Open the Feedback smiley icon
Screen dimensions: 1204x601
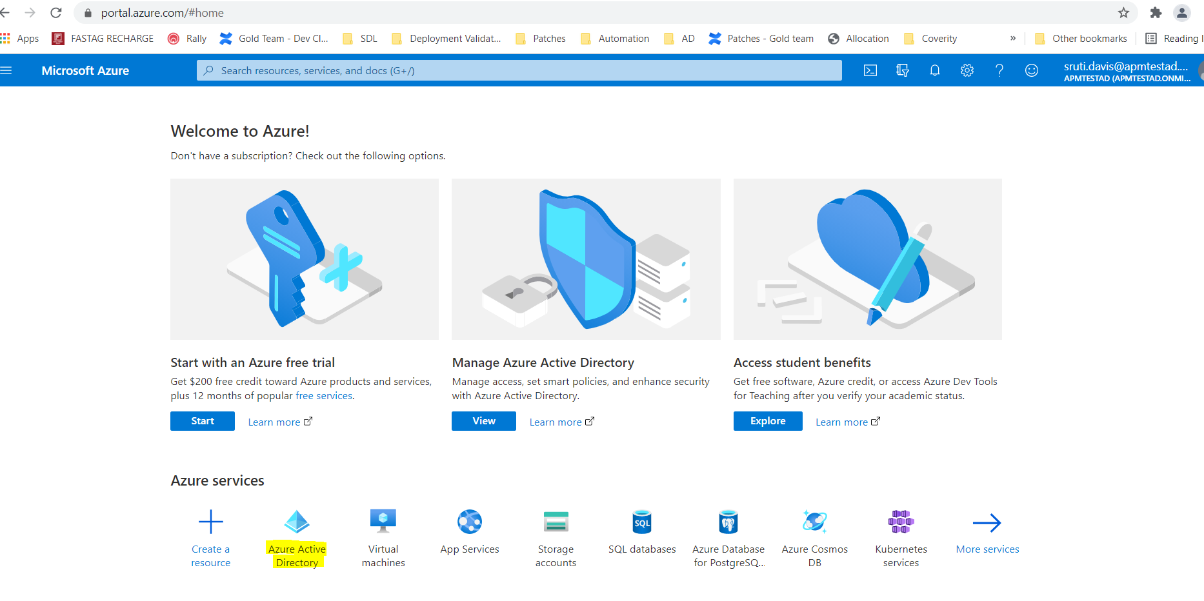[1032, 70]
